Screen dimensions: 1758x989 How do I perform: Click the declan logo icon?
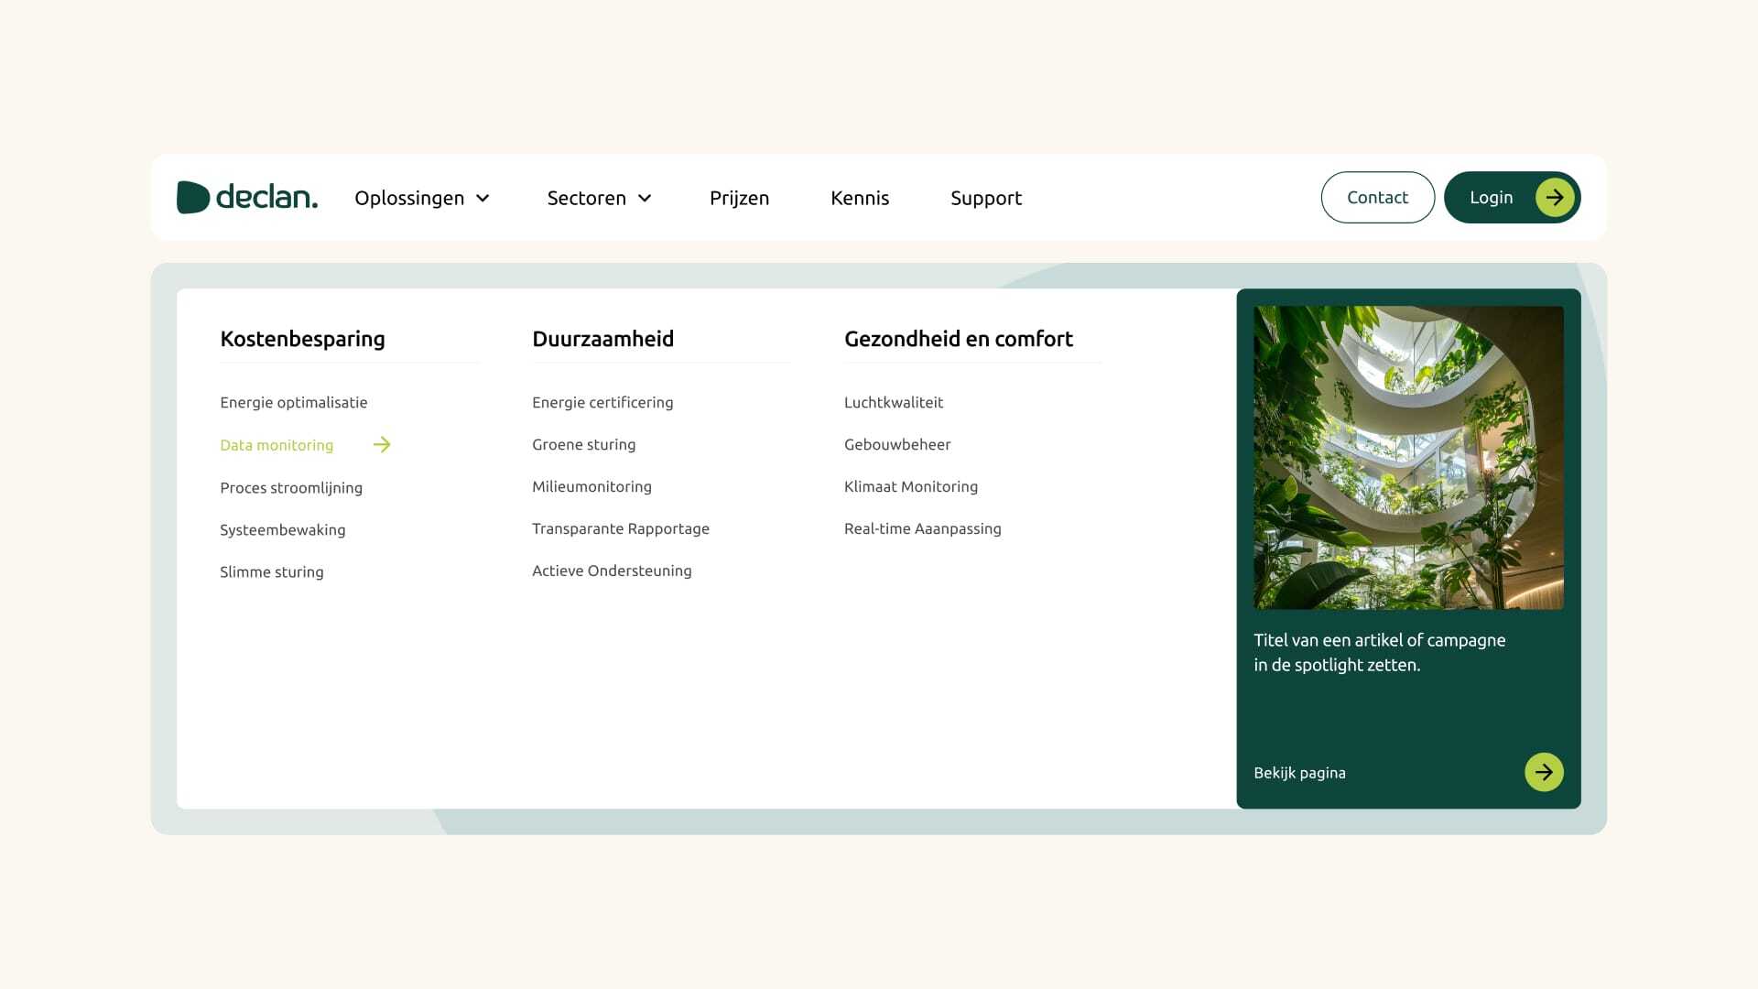(x=193, y=197)
